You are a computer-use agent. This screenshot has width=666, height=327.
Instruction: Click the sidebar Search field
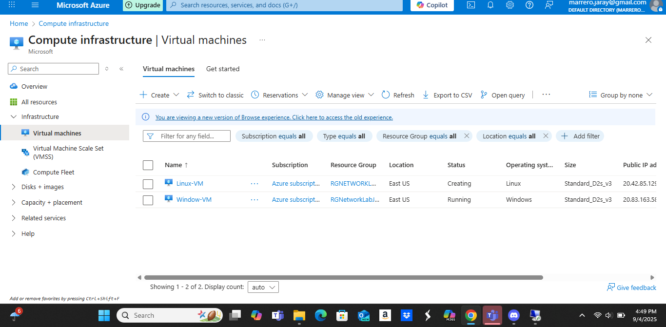tap(54, 69)
